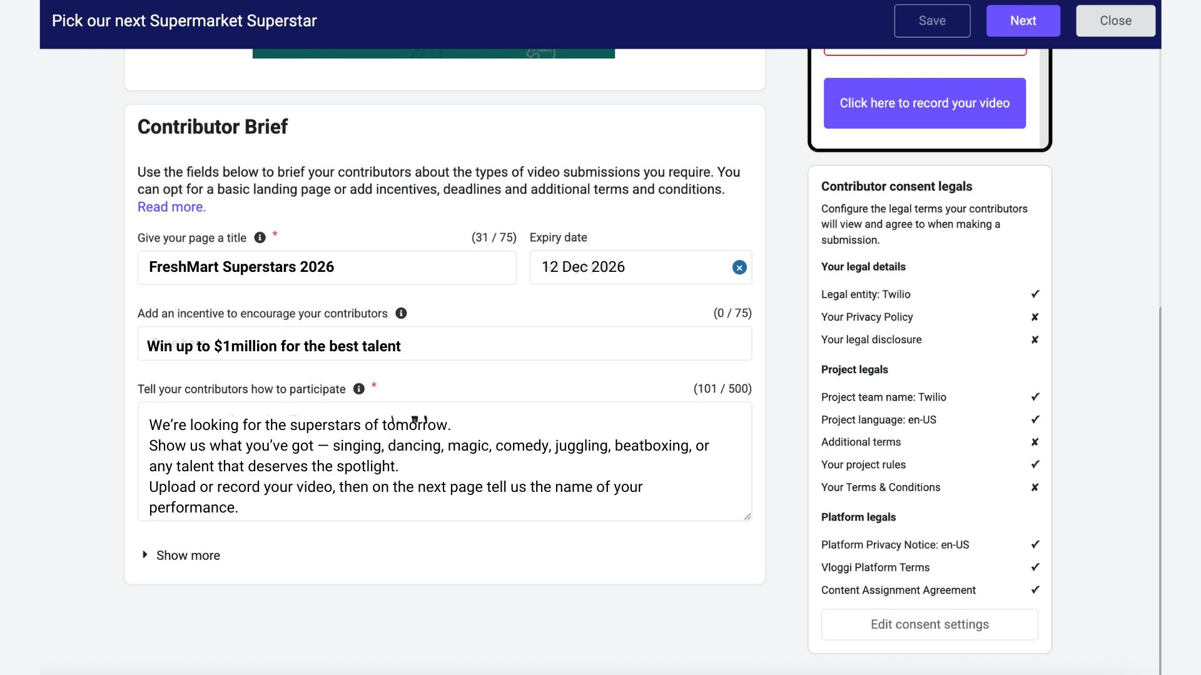Viewport: 1201px width, 675px height.
Task: Go to the next step with Next
Action: coord(1023,21)
